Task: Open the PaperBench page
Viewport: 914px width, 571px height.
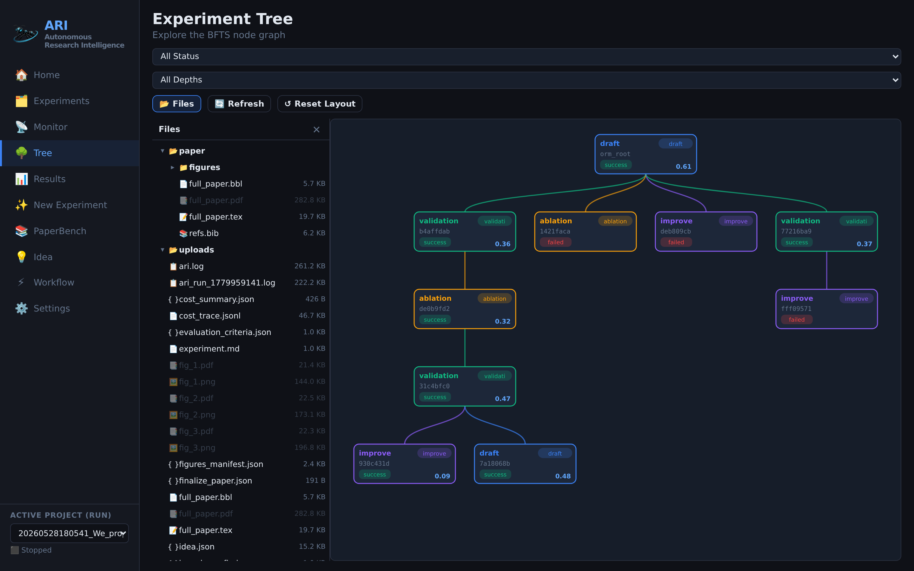Action: click(70, 231)
